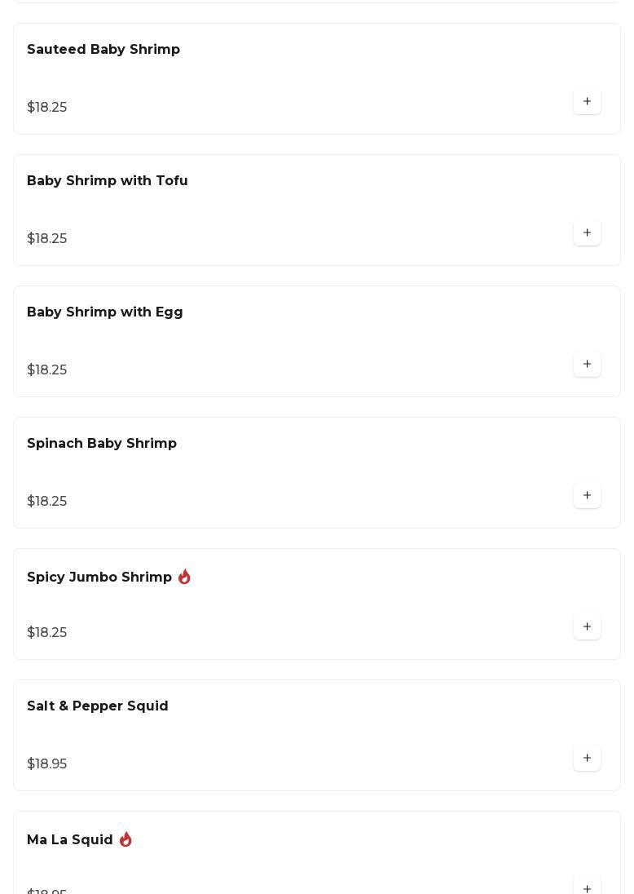Add Sauteed Baby Shrimp with plus icon

pyautogui.click(x=587, y=102)
